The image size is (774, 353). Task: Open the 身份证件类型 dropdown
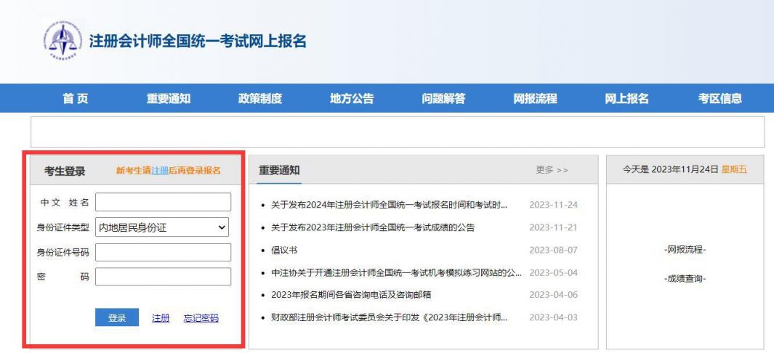pyautogui.click(x=162, y=227)
